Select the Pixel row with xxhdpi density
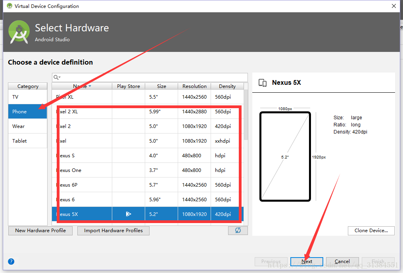 (148, 141)
